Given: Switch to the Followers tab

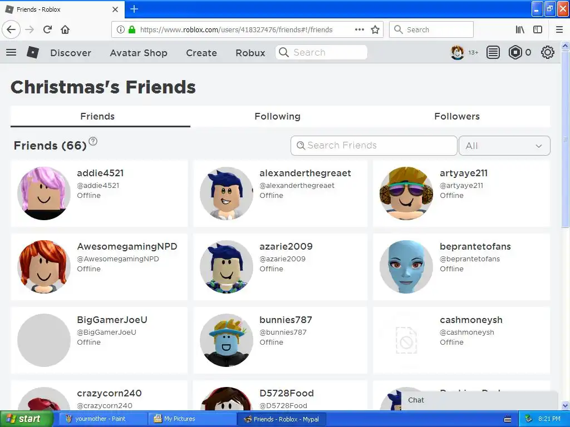Looking at the screenshot, I should tap(457, 117).
